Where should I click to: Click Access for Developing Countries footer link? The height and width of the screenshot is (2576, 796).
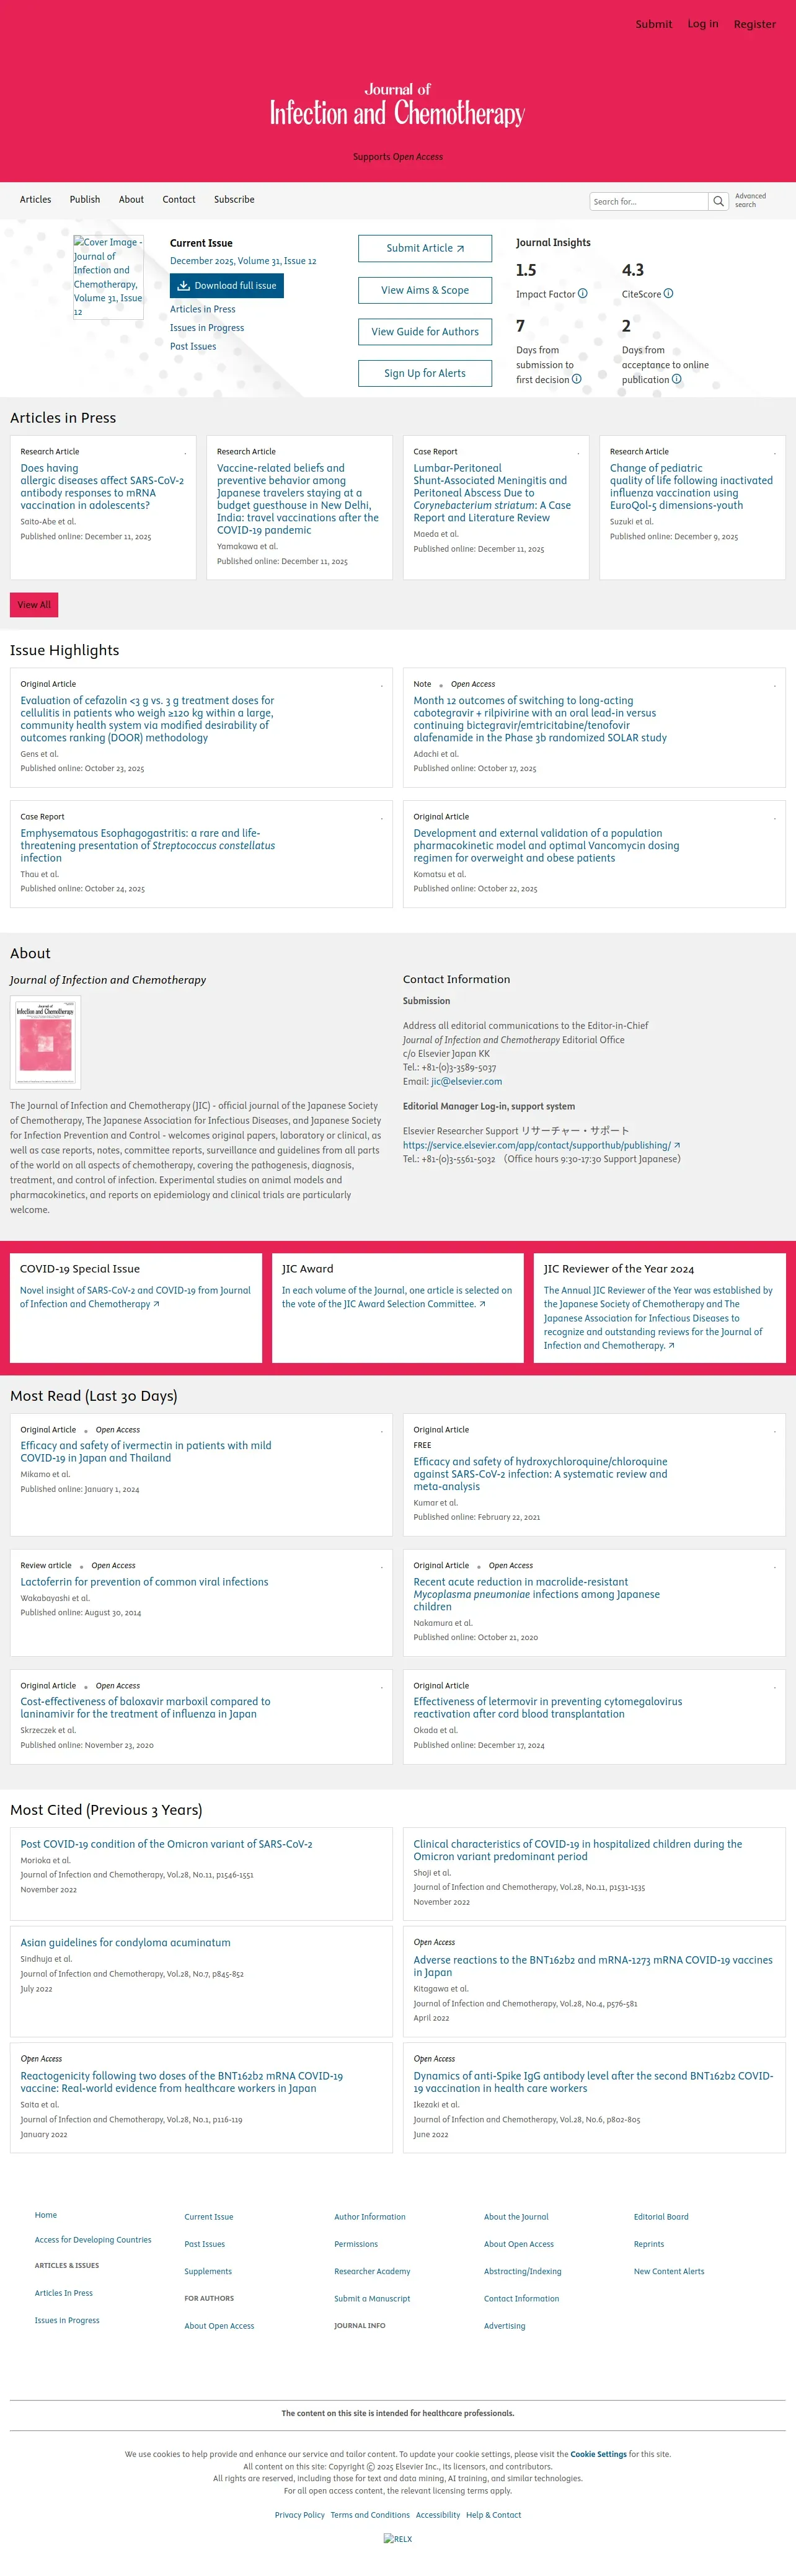[x=93, y=2240]
